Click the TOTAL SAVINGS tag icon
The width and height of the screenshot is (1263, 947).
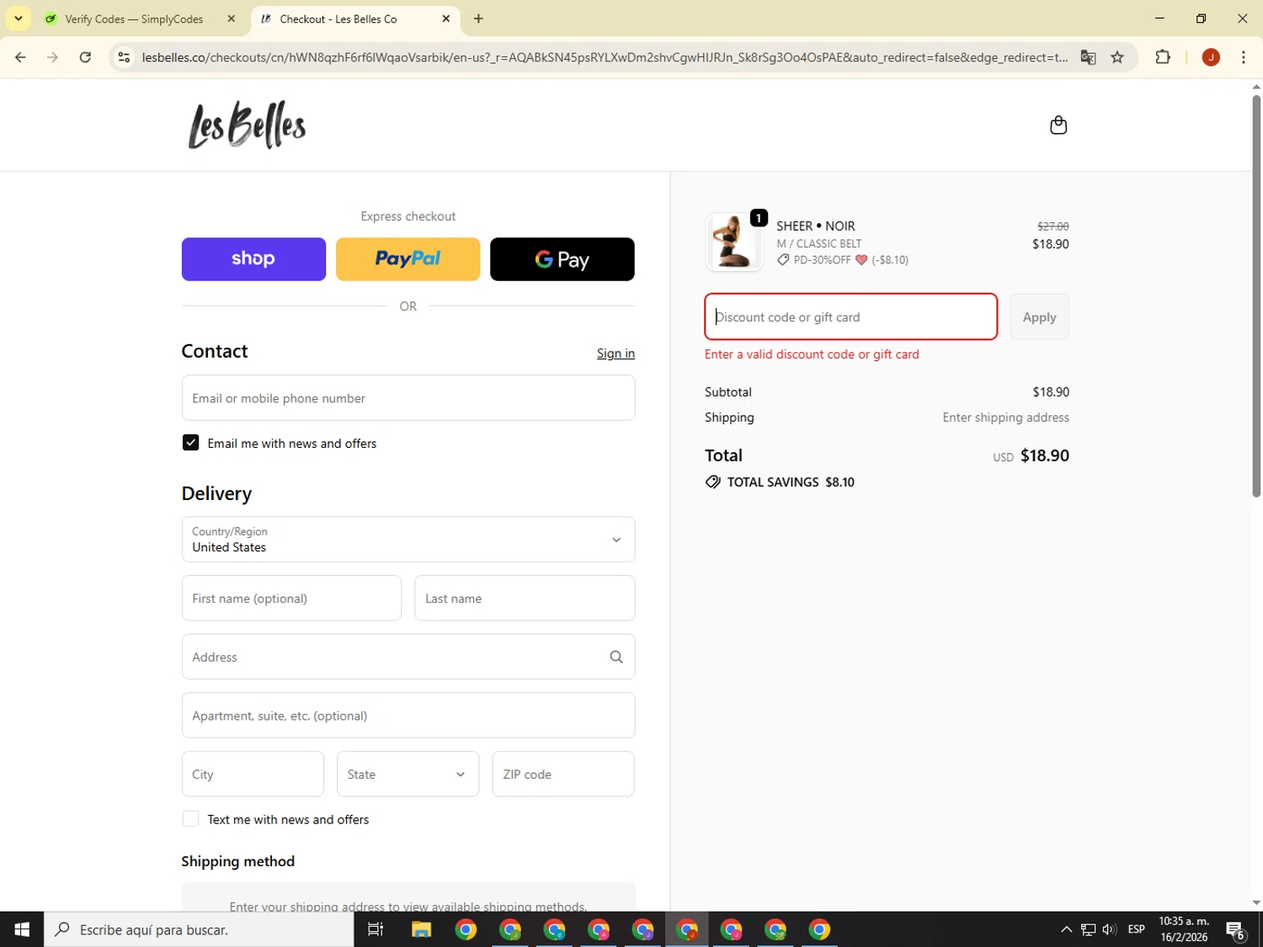click(x=712, y=482)
